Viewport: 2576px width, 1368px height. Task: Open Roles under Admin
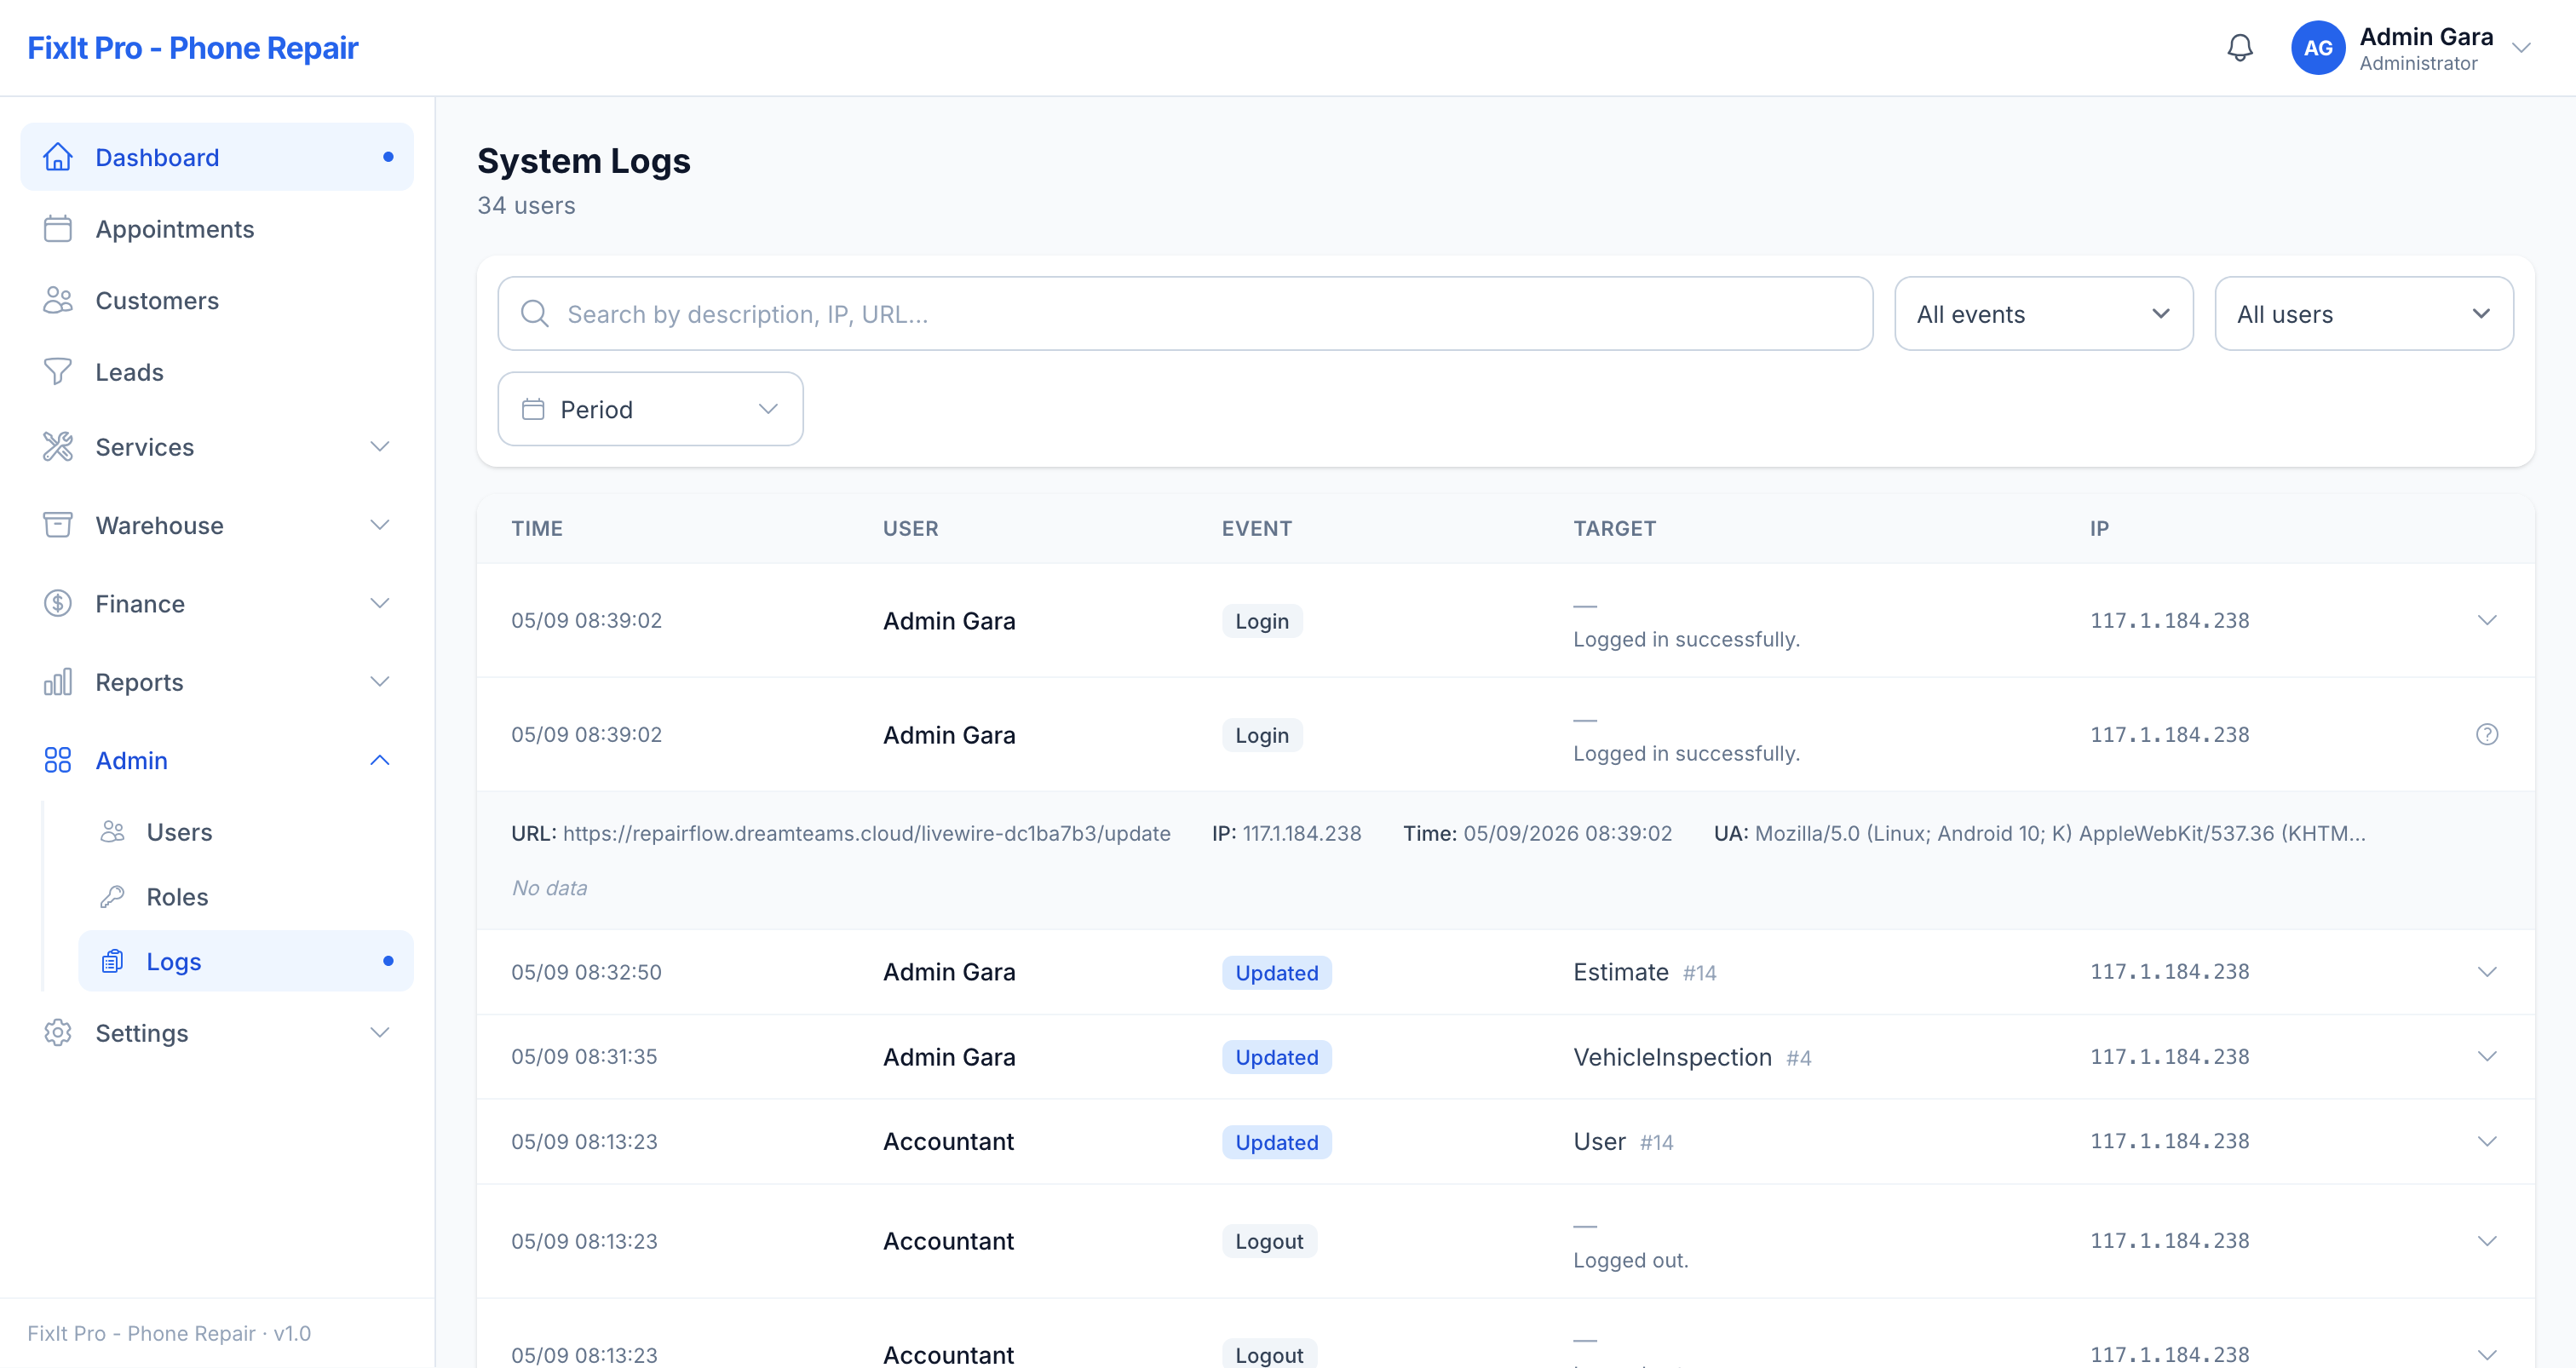click(246, 896)
